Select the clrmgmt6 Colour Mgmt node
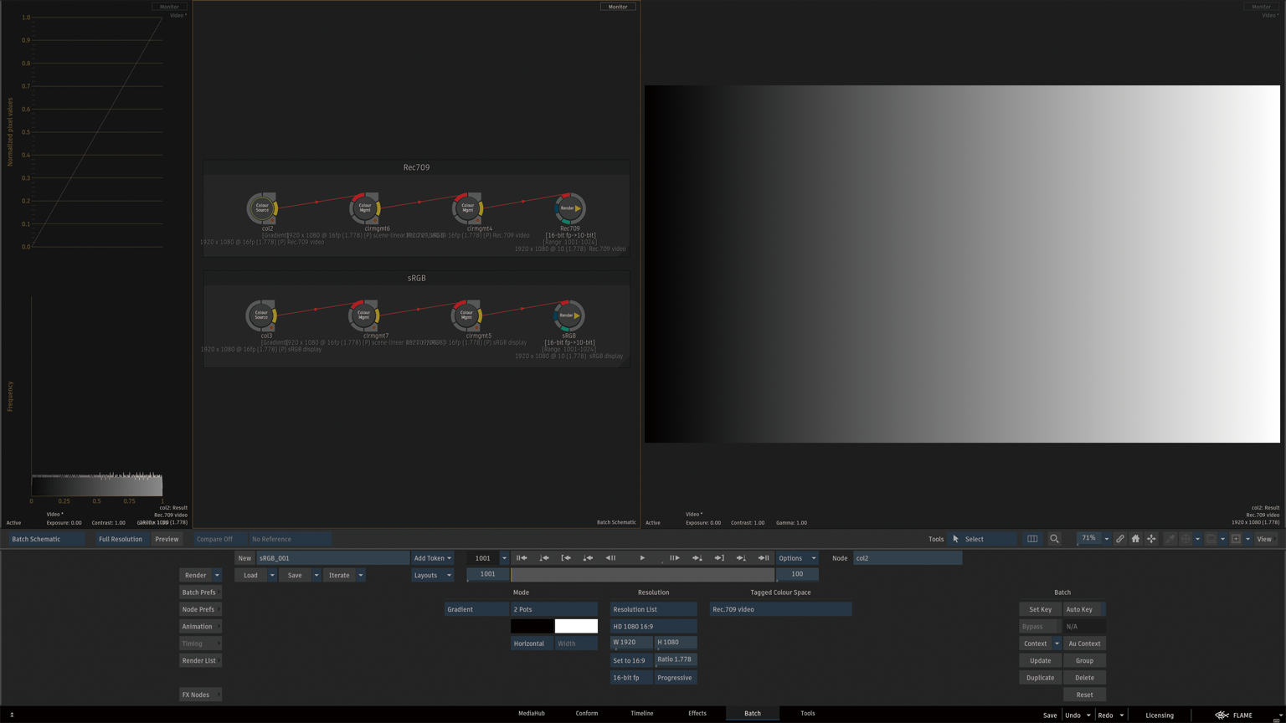Screen dimensions: 1286x723 click(365, 208)
